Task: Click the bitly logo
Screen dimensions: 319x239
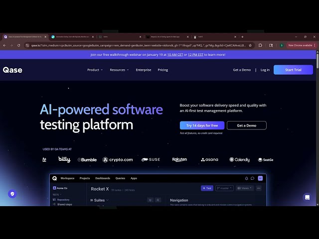Action: click(64, 159)
